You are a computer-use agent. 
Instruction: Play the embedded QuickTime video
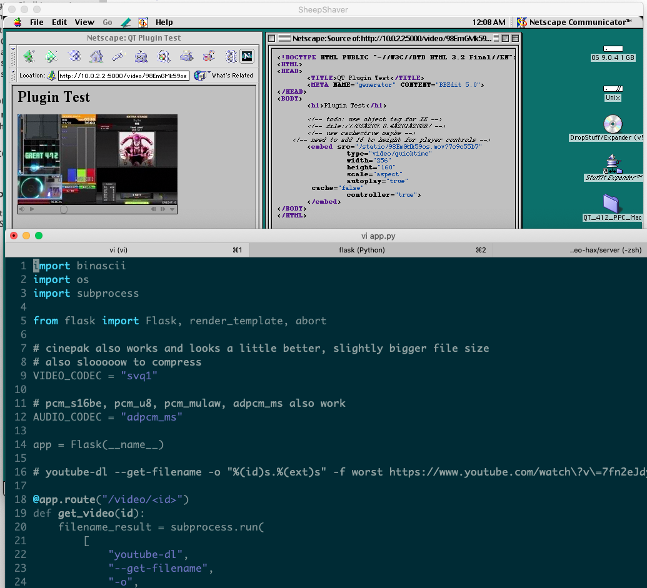(x=32, y=209)
